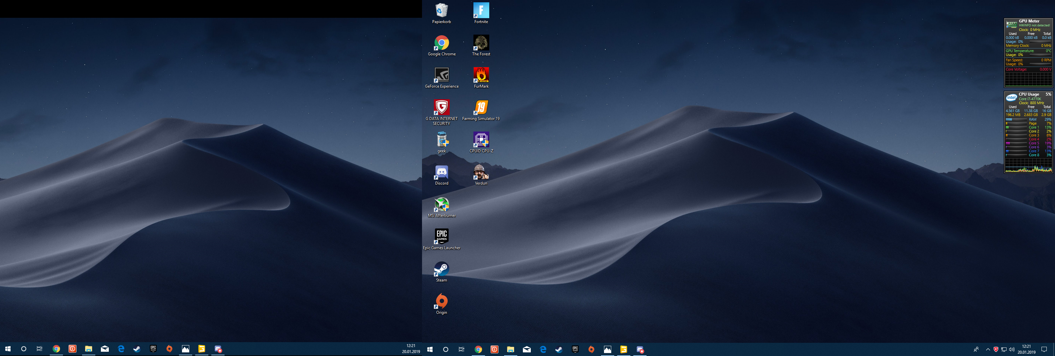1055x356 pixels.
Task: Click the G DATA shield tray icon
Action: click(996, 349)
